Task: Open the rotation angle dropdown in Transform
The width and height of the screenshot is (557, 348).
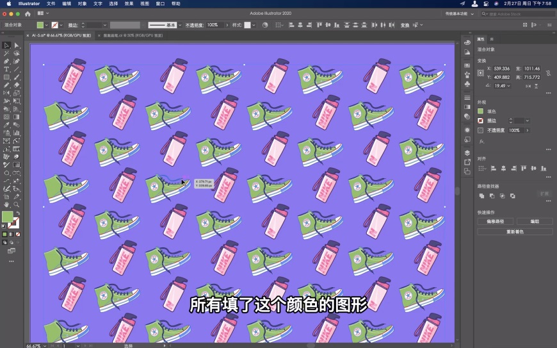Action: (x=509, y=86)
